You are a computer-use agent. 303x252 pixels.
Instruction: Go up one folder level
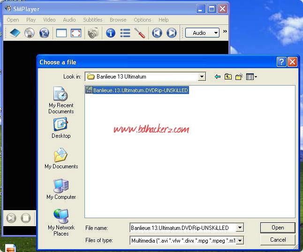tap(228, 77)
